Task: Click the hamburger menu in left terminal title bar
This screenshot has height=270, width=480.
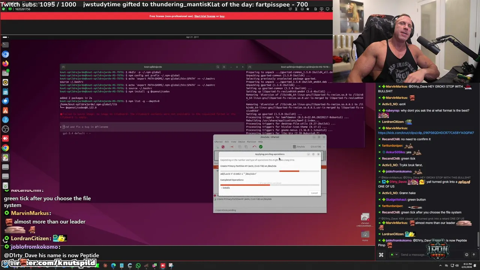Action: (x=224, y=67)
